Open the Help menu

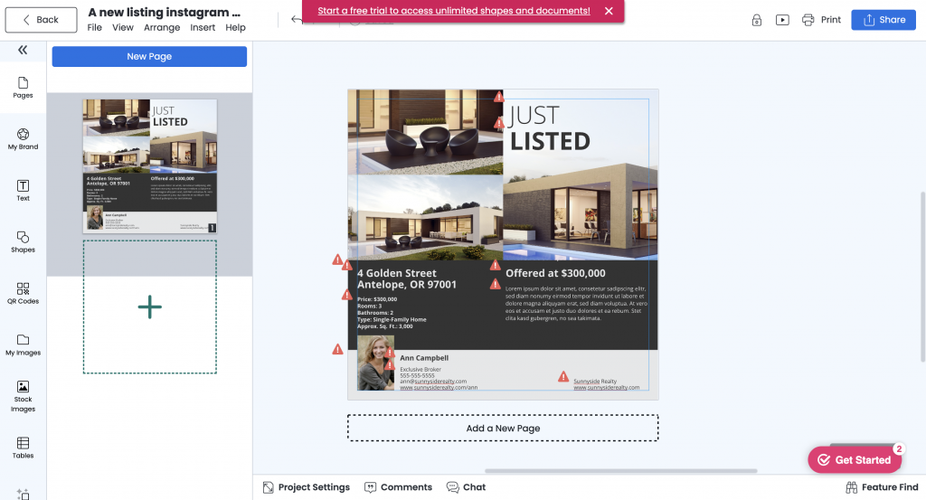(235, 28)
